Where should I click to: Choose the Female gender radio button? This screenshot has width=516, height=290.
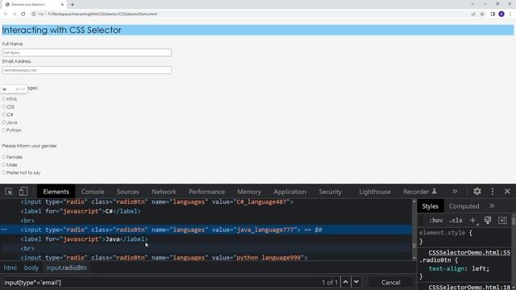click(4, 157)
